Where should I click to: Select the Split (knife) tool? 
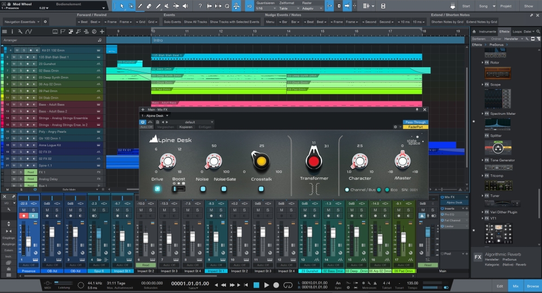(140, 6)
